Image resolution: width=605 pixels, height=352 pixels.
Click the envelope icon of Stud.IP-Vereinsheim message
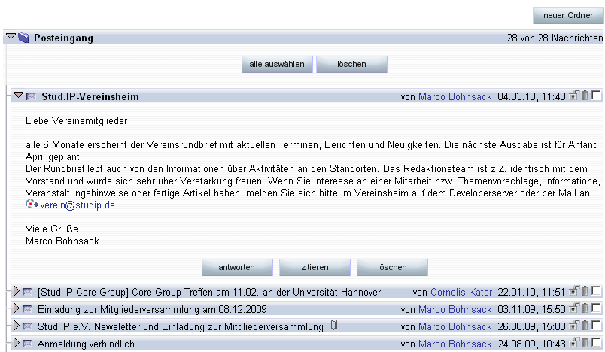(x=32, y=96)
